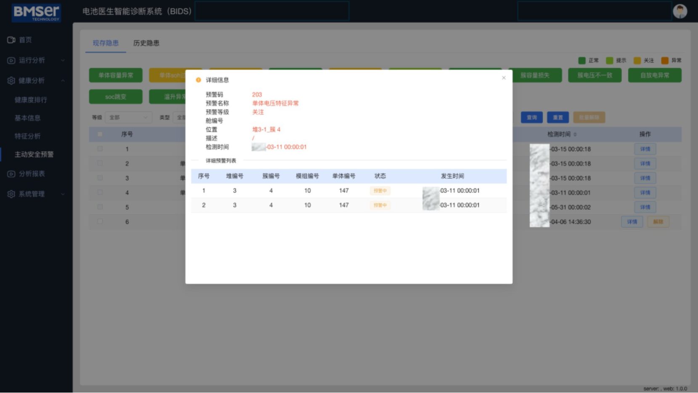The image size is (698, 393).
Task: Click the 运行分析 sidebar icon
Action: [x=11, y=60]
